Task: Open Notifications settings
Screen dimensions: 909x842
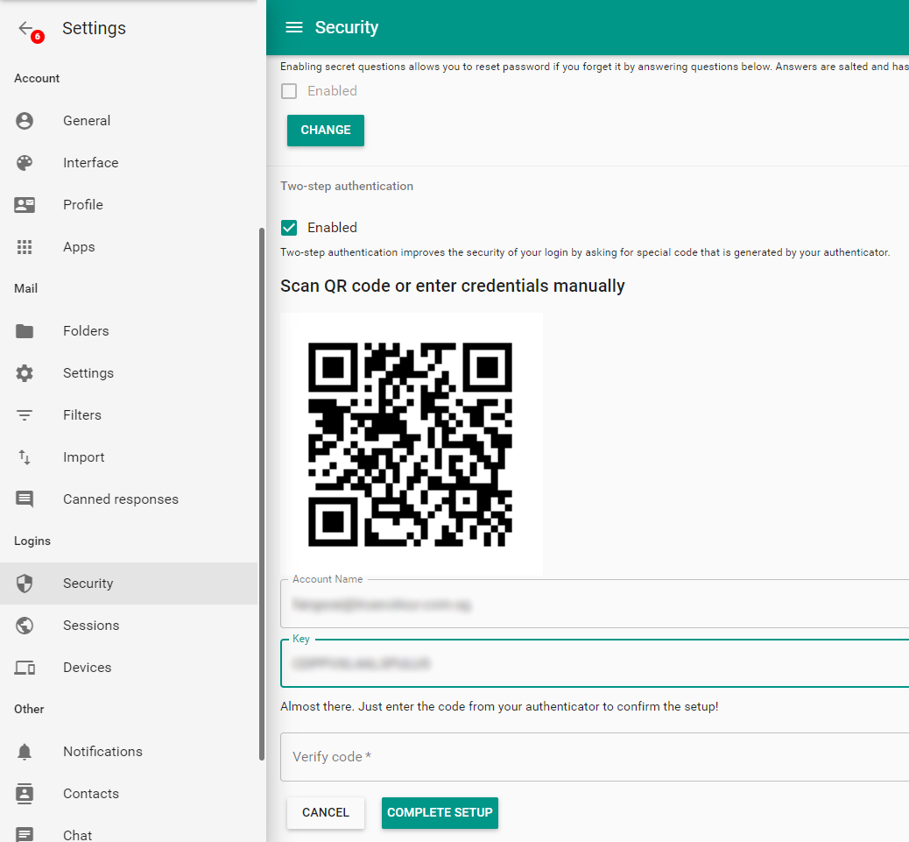Action: (129, 752)
